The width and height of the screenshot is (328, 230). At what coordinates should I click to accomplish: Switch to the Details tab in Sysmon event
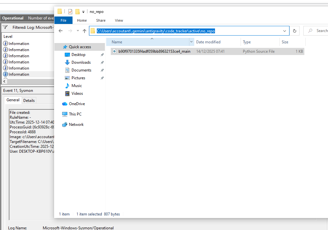29,101
